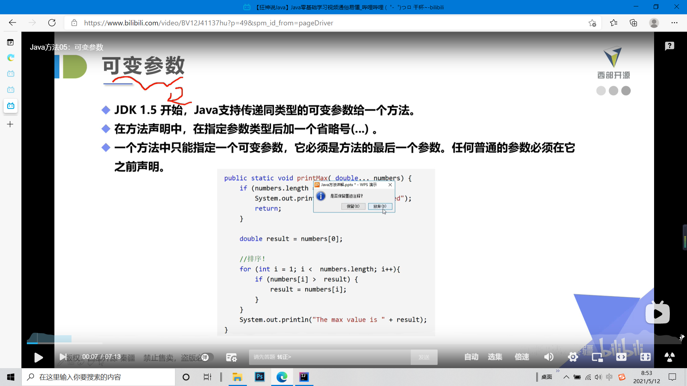Open the 选集 episode list

click(x=495, y=357)
